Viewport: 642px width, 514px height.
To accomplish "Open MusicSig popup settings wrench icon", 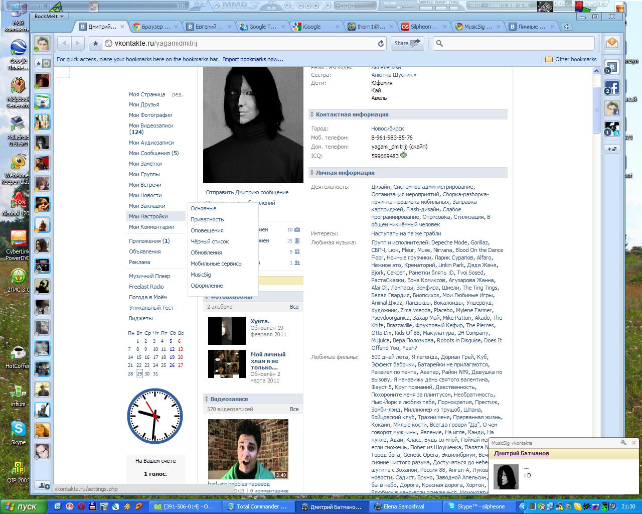I will point(623,443).
